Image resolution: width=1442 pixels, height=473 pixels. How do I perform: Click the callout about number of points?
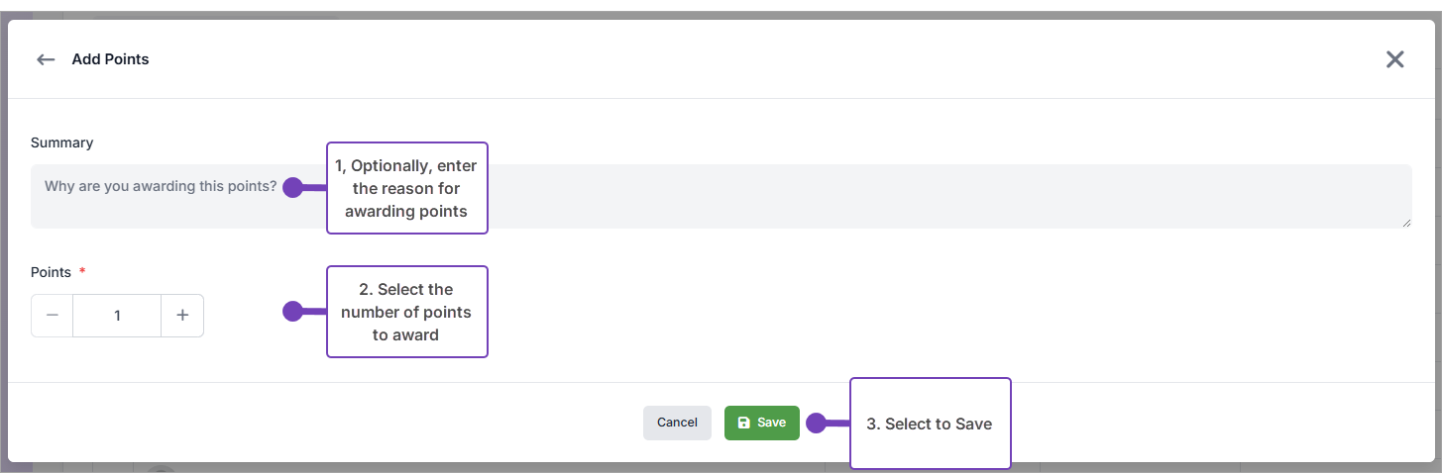point(406,312)
